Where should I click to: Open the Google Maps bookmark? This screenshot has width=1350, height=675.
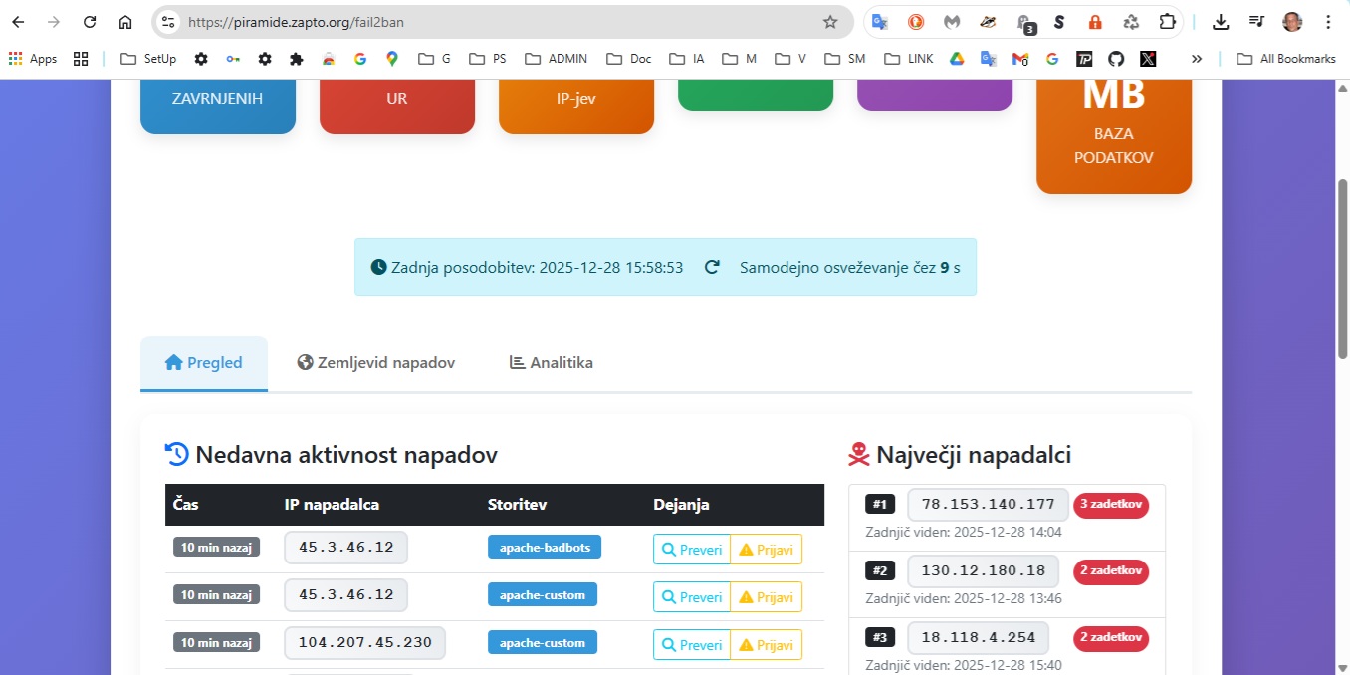392,59
